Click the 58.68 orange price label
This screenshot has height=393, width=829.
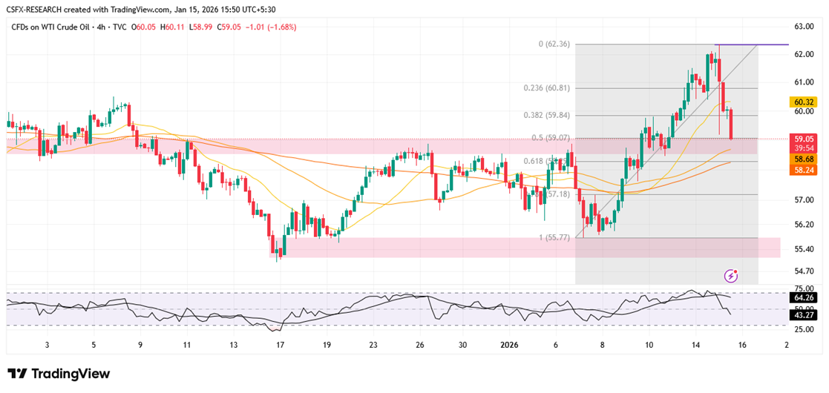pyautogui.click(x=804, y=159)
